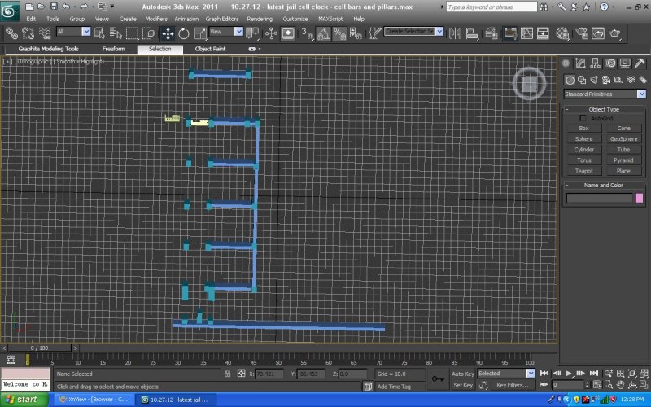Open the Material Editor icon

click(x=562, y=33)
